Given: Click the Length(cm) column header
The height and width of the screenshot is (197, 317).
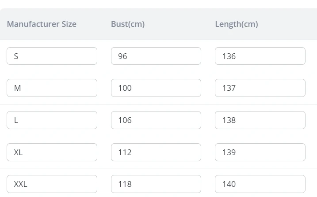Looking at the screenshot, I should 237,24.
